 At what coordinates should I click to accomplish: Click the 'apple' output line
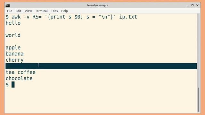[13, 48]
